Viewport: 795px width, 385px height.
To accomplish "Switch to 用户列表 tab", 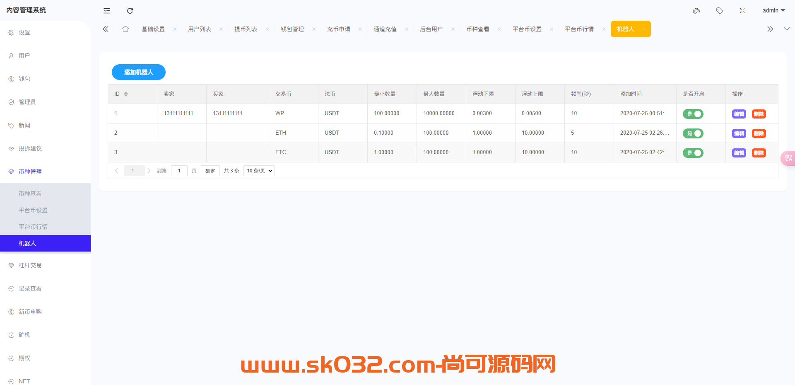I will (200, 29).
